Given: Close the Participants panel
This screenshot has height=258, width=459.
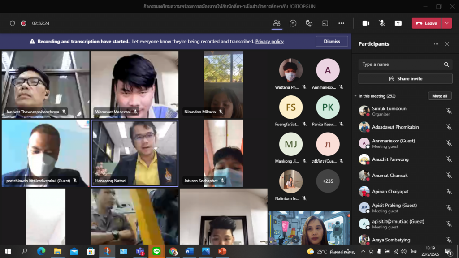Looking at the screenshot, I should (446, 44).
